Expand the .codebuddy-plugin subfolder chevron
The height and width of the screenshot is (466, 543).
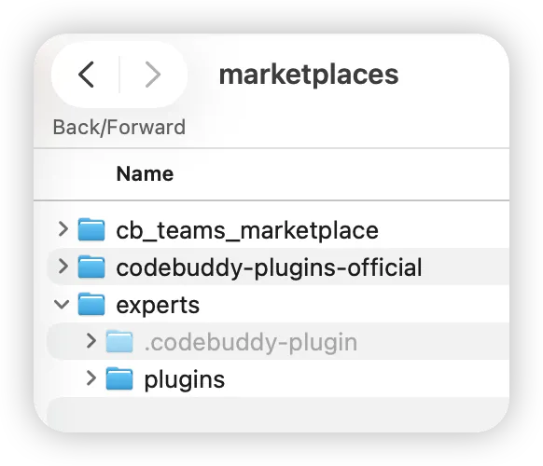click(x=91, y=341)
